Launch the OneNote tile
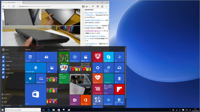This screenshot has height=112, width=200. (x=75, y=100)
